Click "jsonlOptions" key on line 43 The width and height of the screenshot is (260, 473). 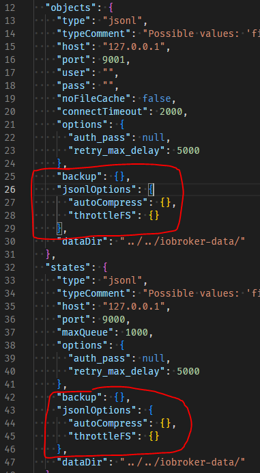click(96, 410)
